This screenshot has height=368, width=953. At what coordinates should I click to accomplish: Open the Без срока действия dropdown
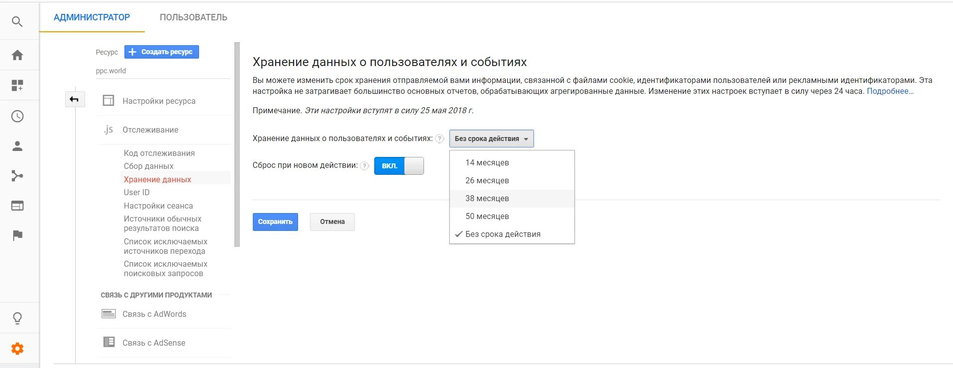tap(492, 139)
